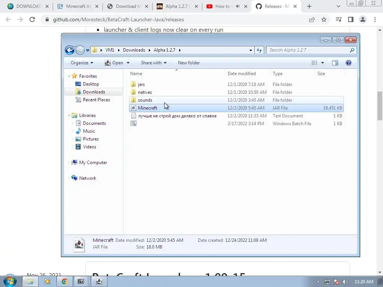
Task: Select the unnamed Windows Batch File icon
Action: [134, 123]
